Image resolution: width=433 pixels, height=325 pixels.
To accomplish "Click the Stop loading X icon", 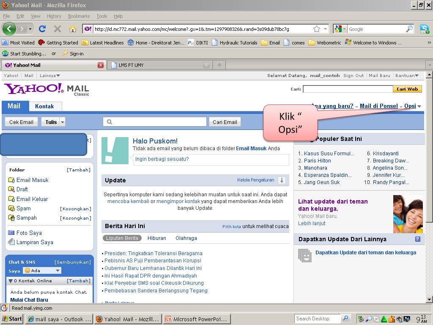I will pos(58,28).
